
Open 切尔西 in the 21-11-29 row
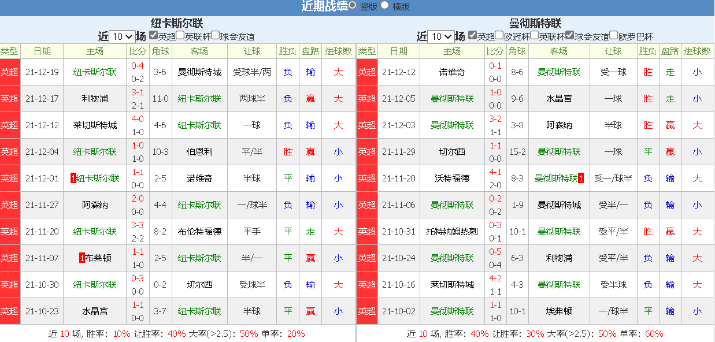click(x=453, y=152)
